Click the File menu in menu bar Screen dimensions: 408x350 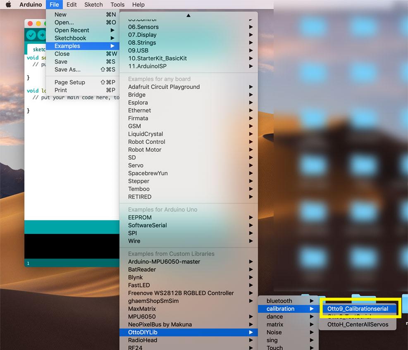(54, 5)
